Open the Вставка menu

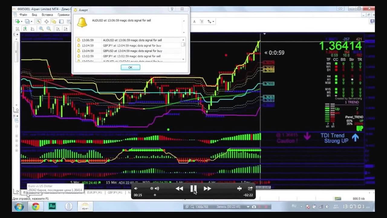(x=47, y=15)
